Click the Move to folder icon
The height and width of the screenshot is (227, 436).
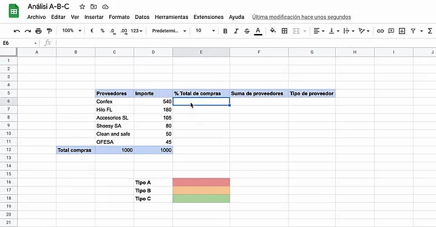point(94,7)
